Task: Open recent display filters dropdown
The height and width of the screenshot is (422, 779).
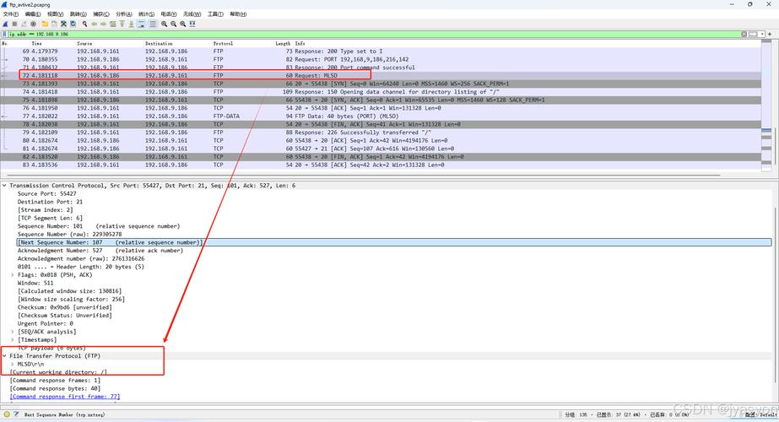Action: [761, 35]
